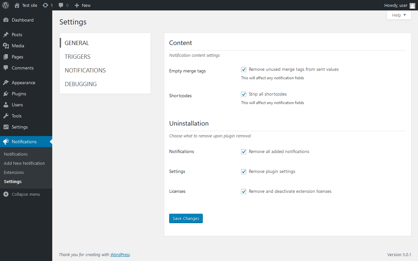The height and width of the screenshot is (261, 418).
Task: Open the DEBUGGING settings section
Action: click(81, 84)
